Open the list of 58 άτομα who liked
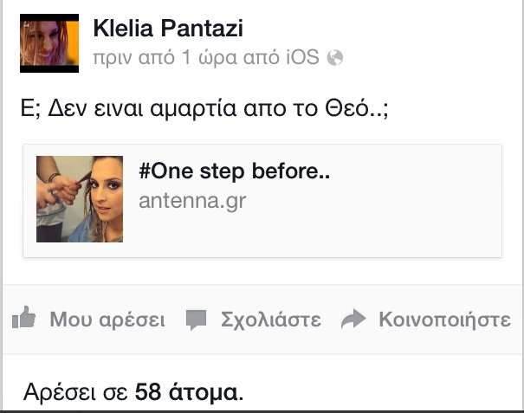Screen dimensions: 524x413 point(189,391)
